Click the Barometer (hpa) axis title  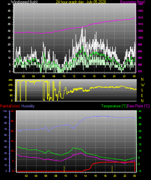[133, 2]
